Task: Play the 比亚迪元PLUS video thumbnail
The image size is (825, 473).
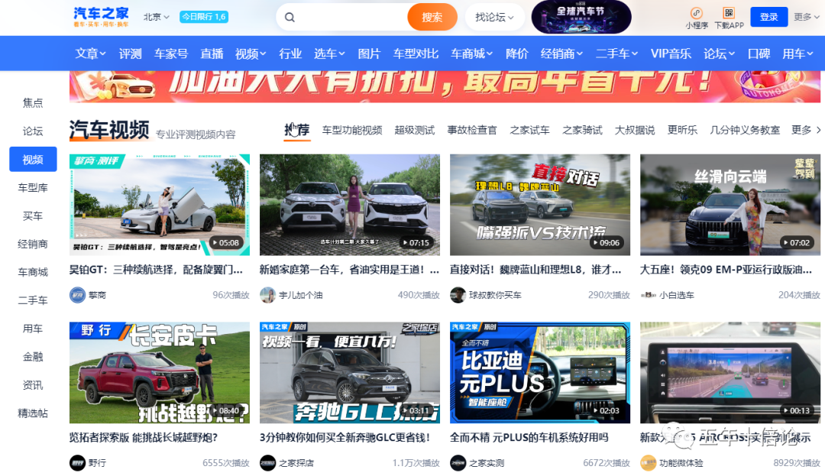Action: click(x=540, y=372)
